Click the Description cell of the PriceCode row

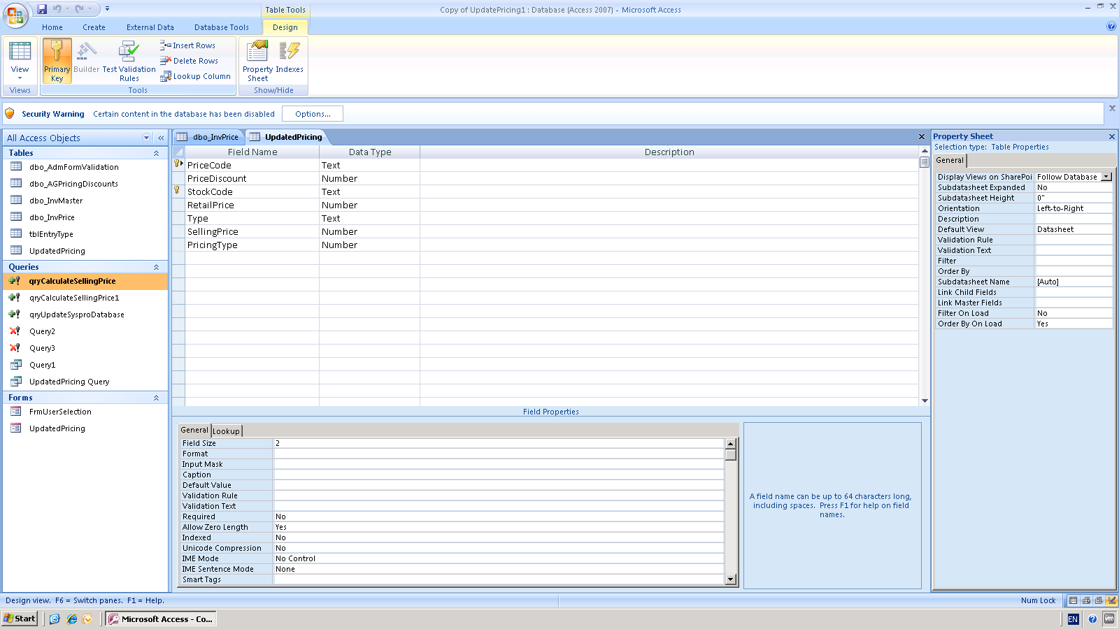click(x=669, y=165)
